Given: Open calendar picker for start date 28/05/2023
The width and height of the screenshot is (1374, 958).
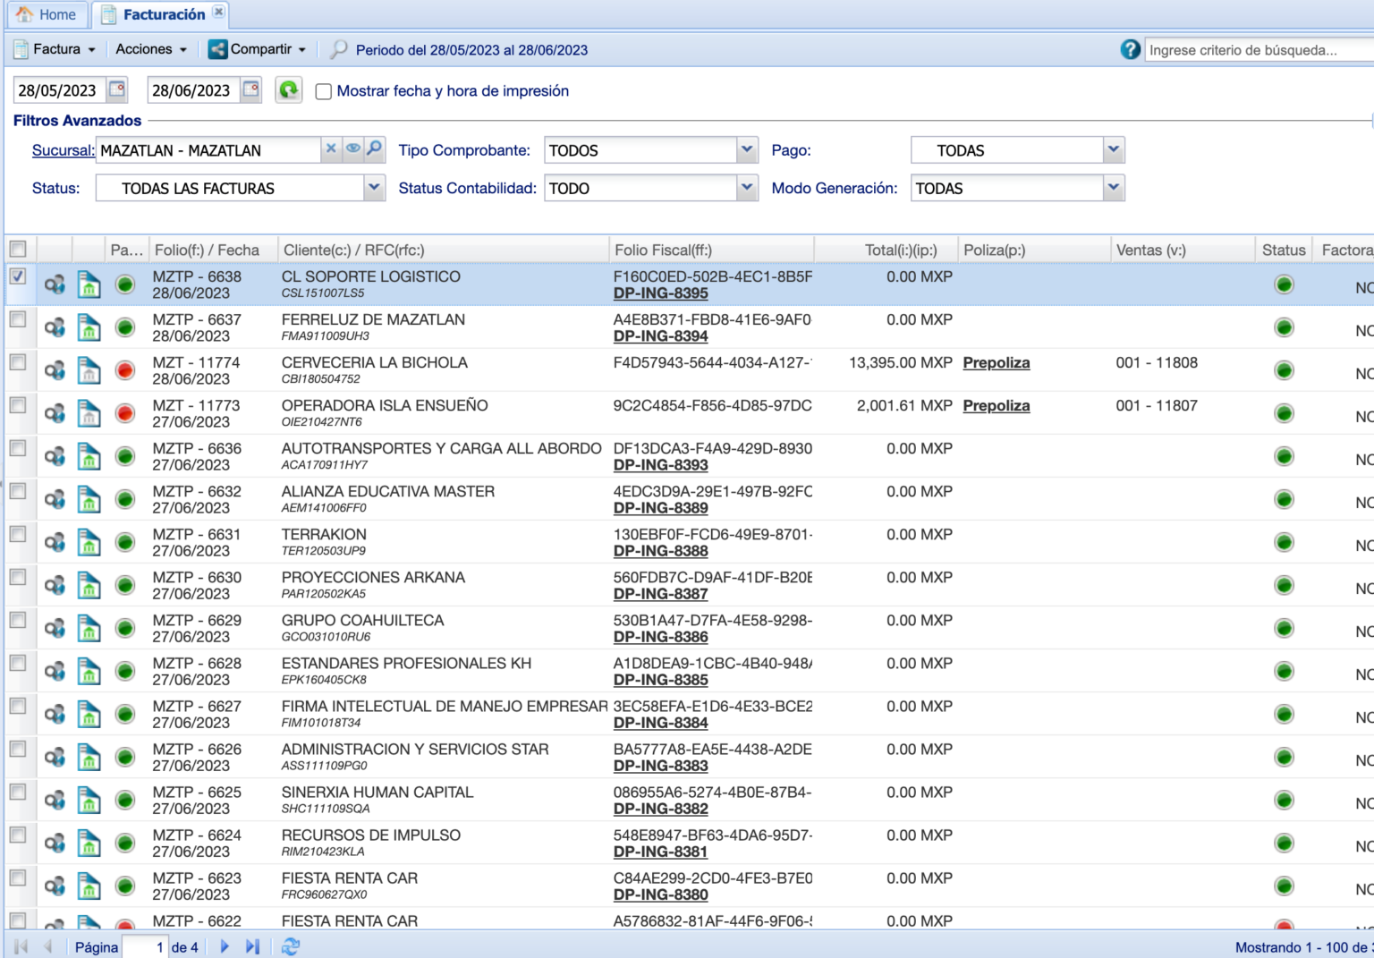Looking at the screenshot, I should point(117,89).
